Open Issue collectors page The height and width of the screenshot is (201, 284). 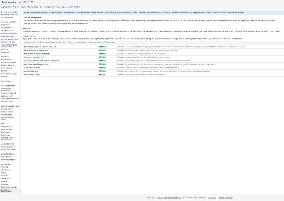7,81
